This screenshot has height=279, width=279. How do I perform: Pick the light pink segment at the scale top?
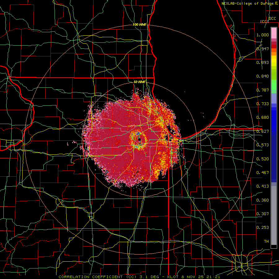(x=274, y=33)
